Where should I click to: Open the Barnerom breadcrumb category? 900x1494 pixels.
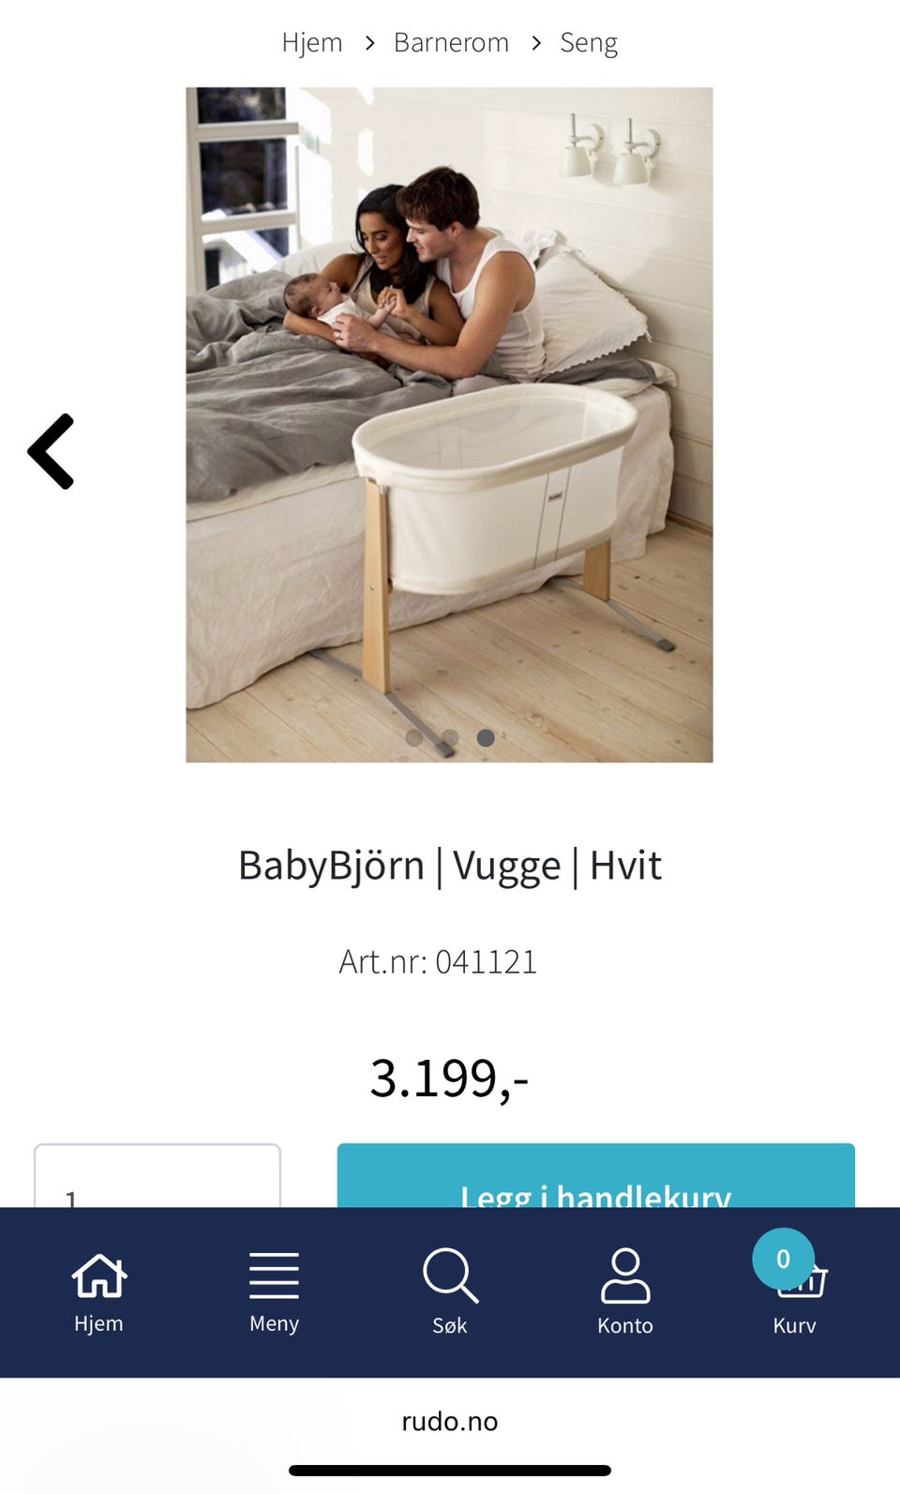[451, 42]
